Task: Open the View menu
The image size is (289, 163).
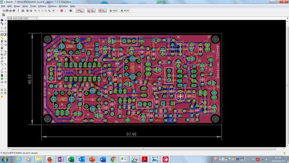Action: [x=25, y=6]
